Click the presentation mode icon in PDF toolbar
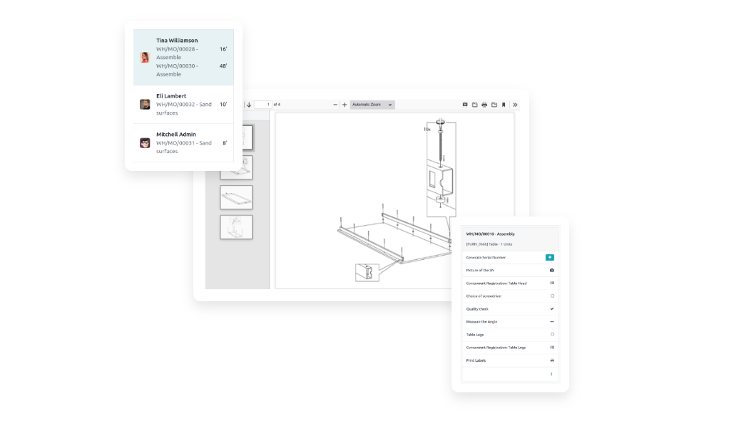This screenshot has height=423, width=739. tap(465, 105)
